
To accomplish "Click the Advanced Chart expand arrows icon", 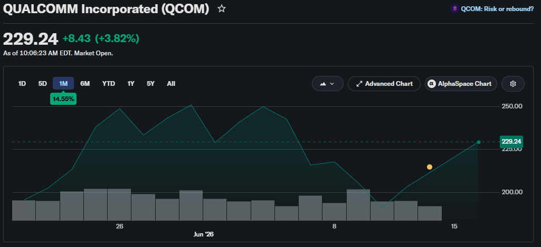I will tap(359, 84).
